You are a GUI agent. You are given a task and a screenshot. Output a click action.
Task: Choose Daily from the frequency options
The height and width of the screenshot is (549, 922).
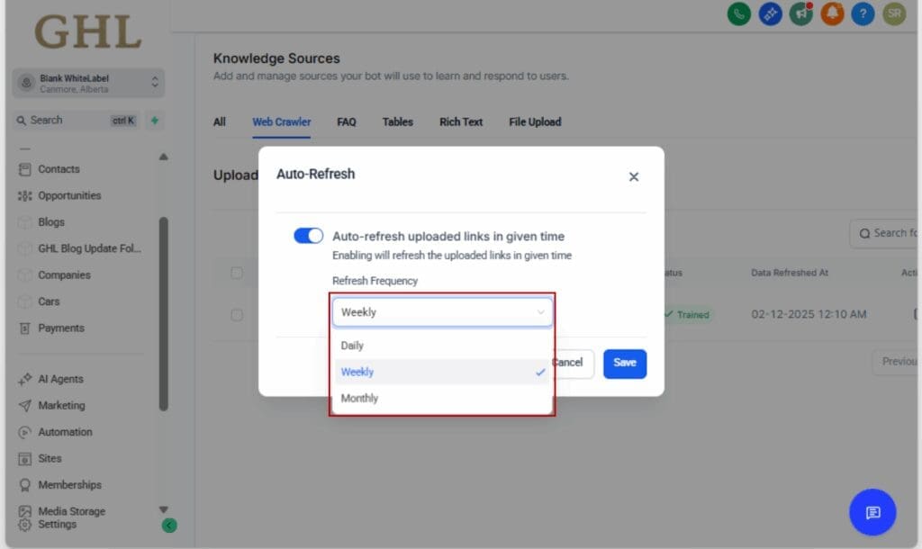pos(351,345)
